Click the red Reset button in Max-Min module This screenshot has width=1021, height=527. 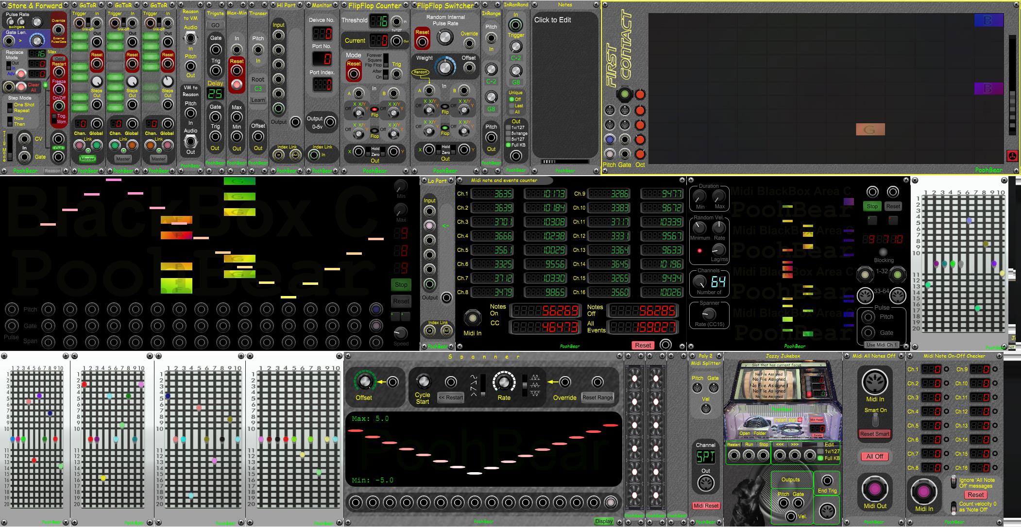coord(237,84)
